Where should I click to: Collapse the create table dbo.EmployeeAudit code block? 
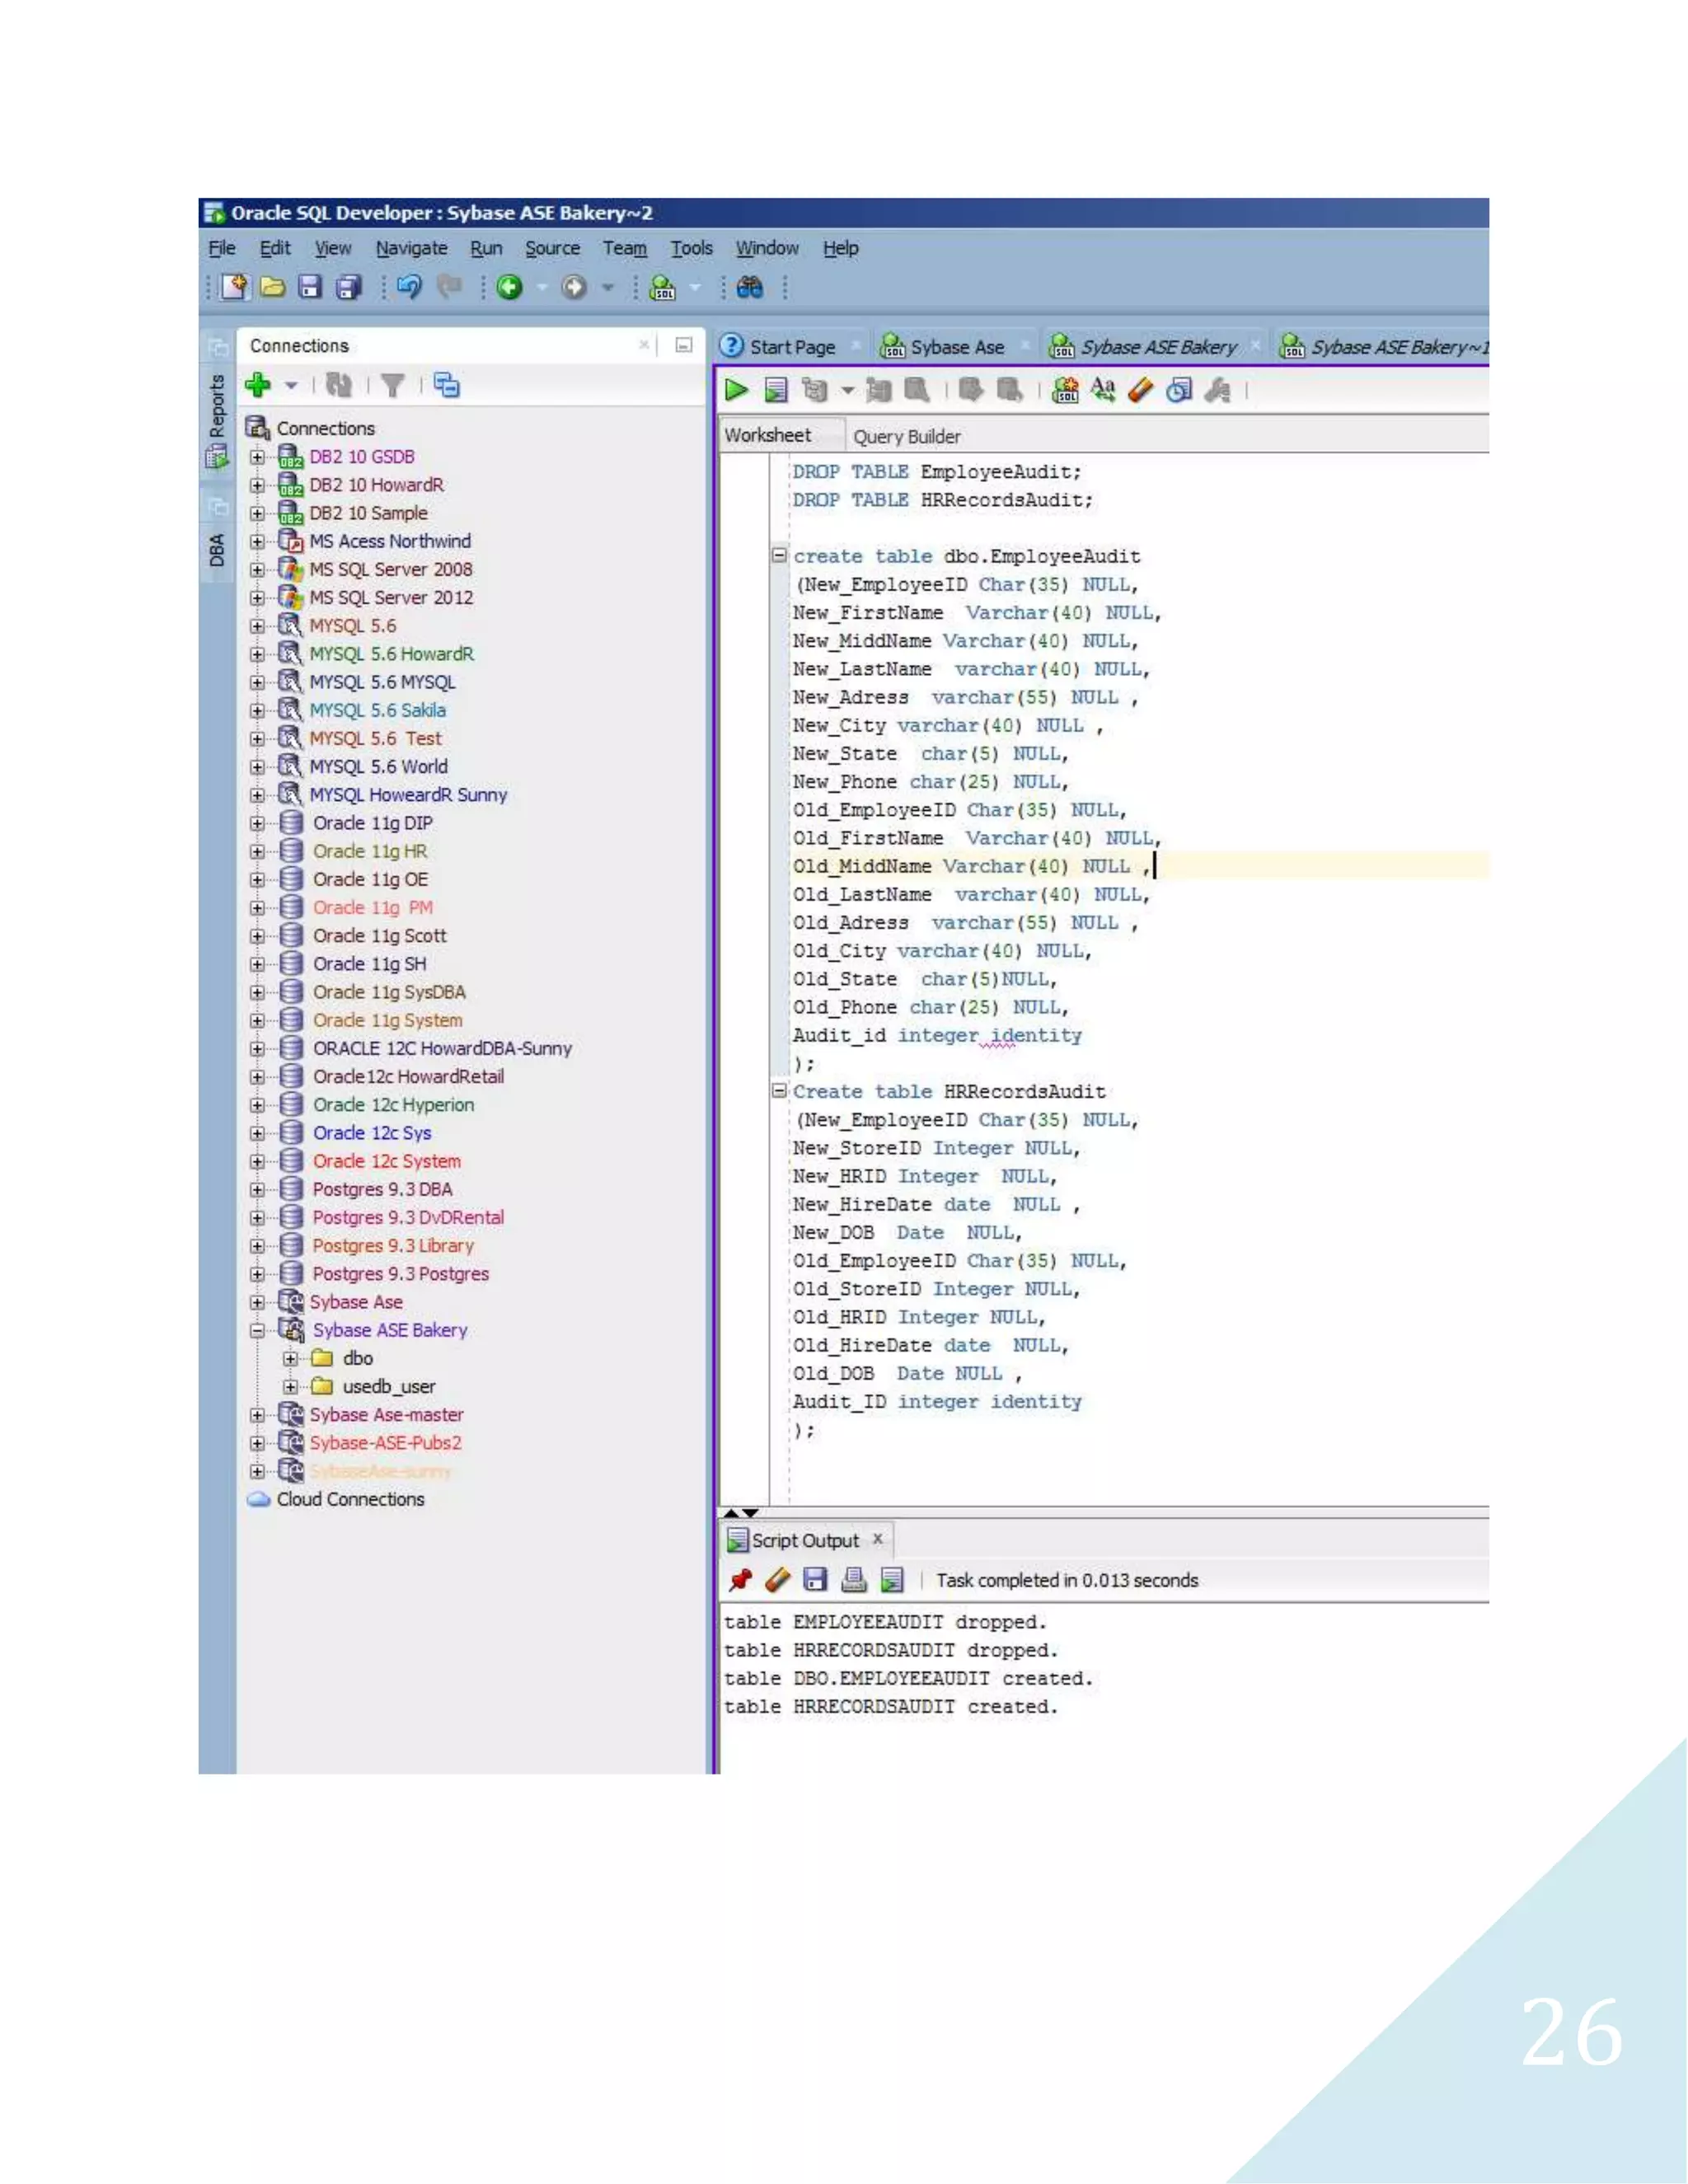[778, 555]
